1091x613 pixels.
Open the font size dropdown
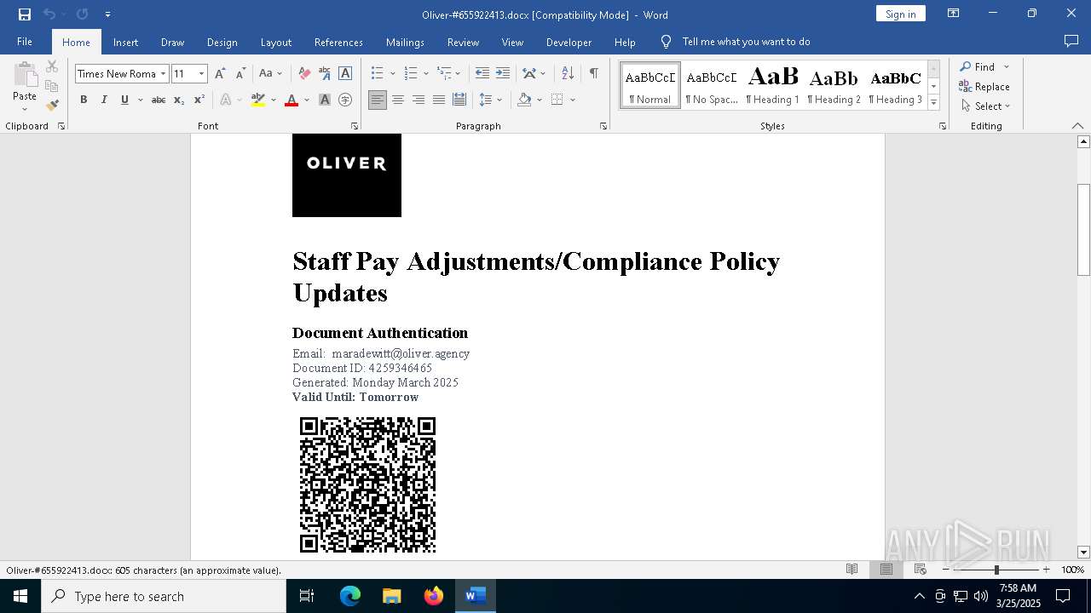pos(201,74)
